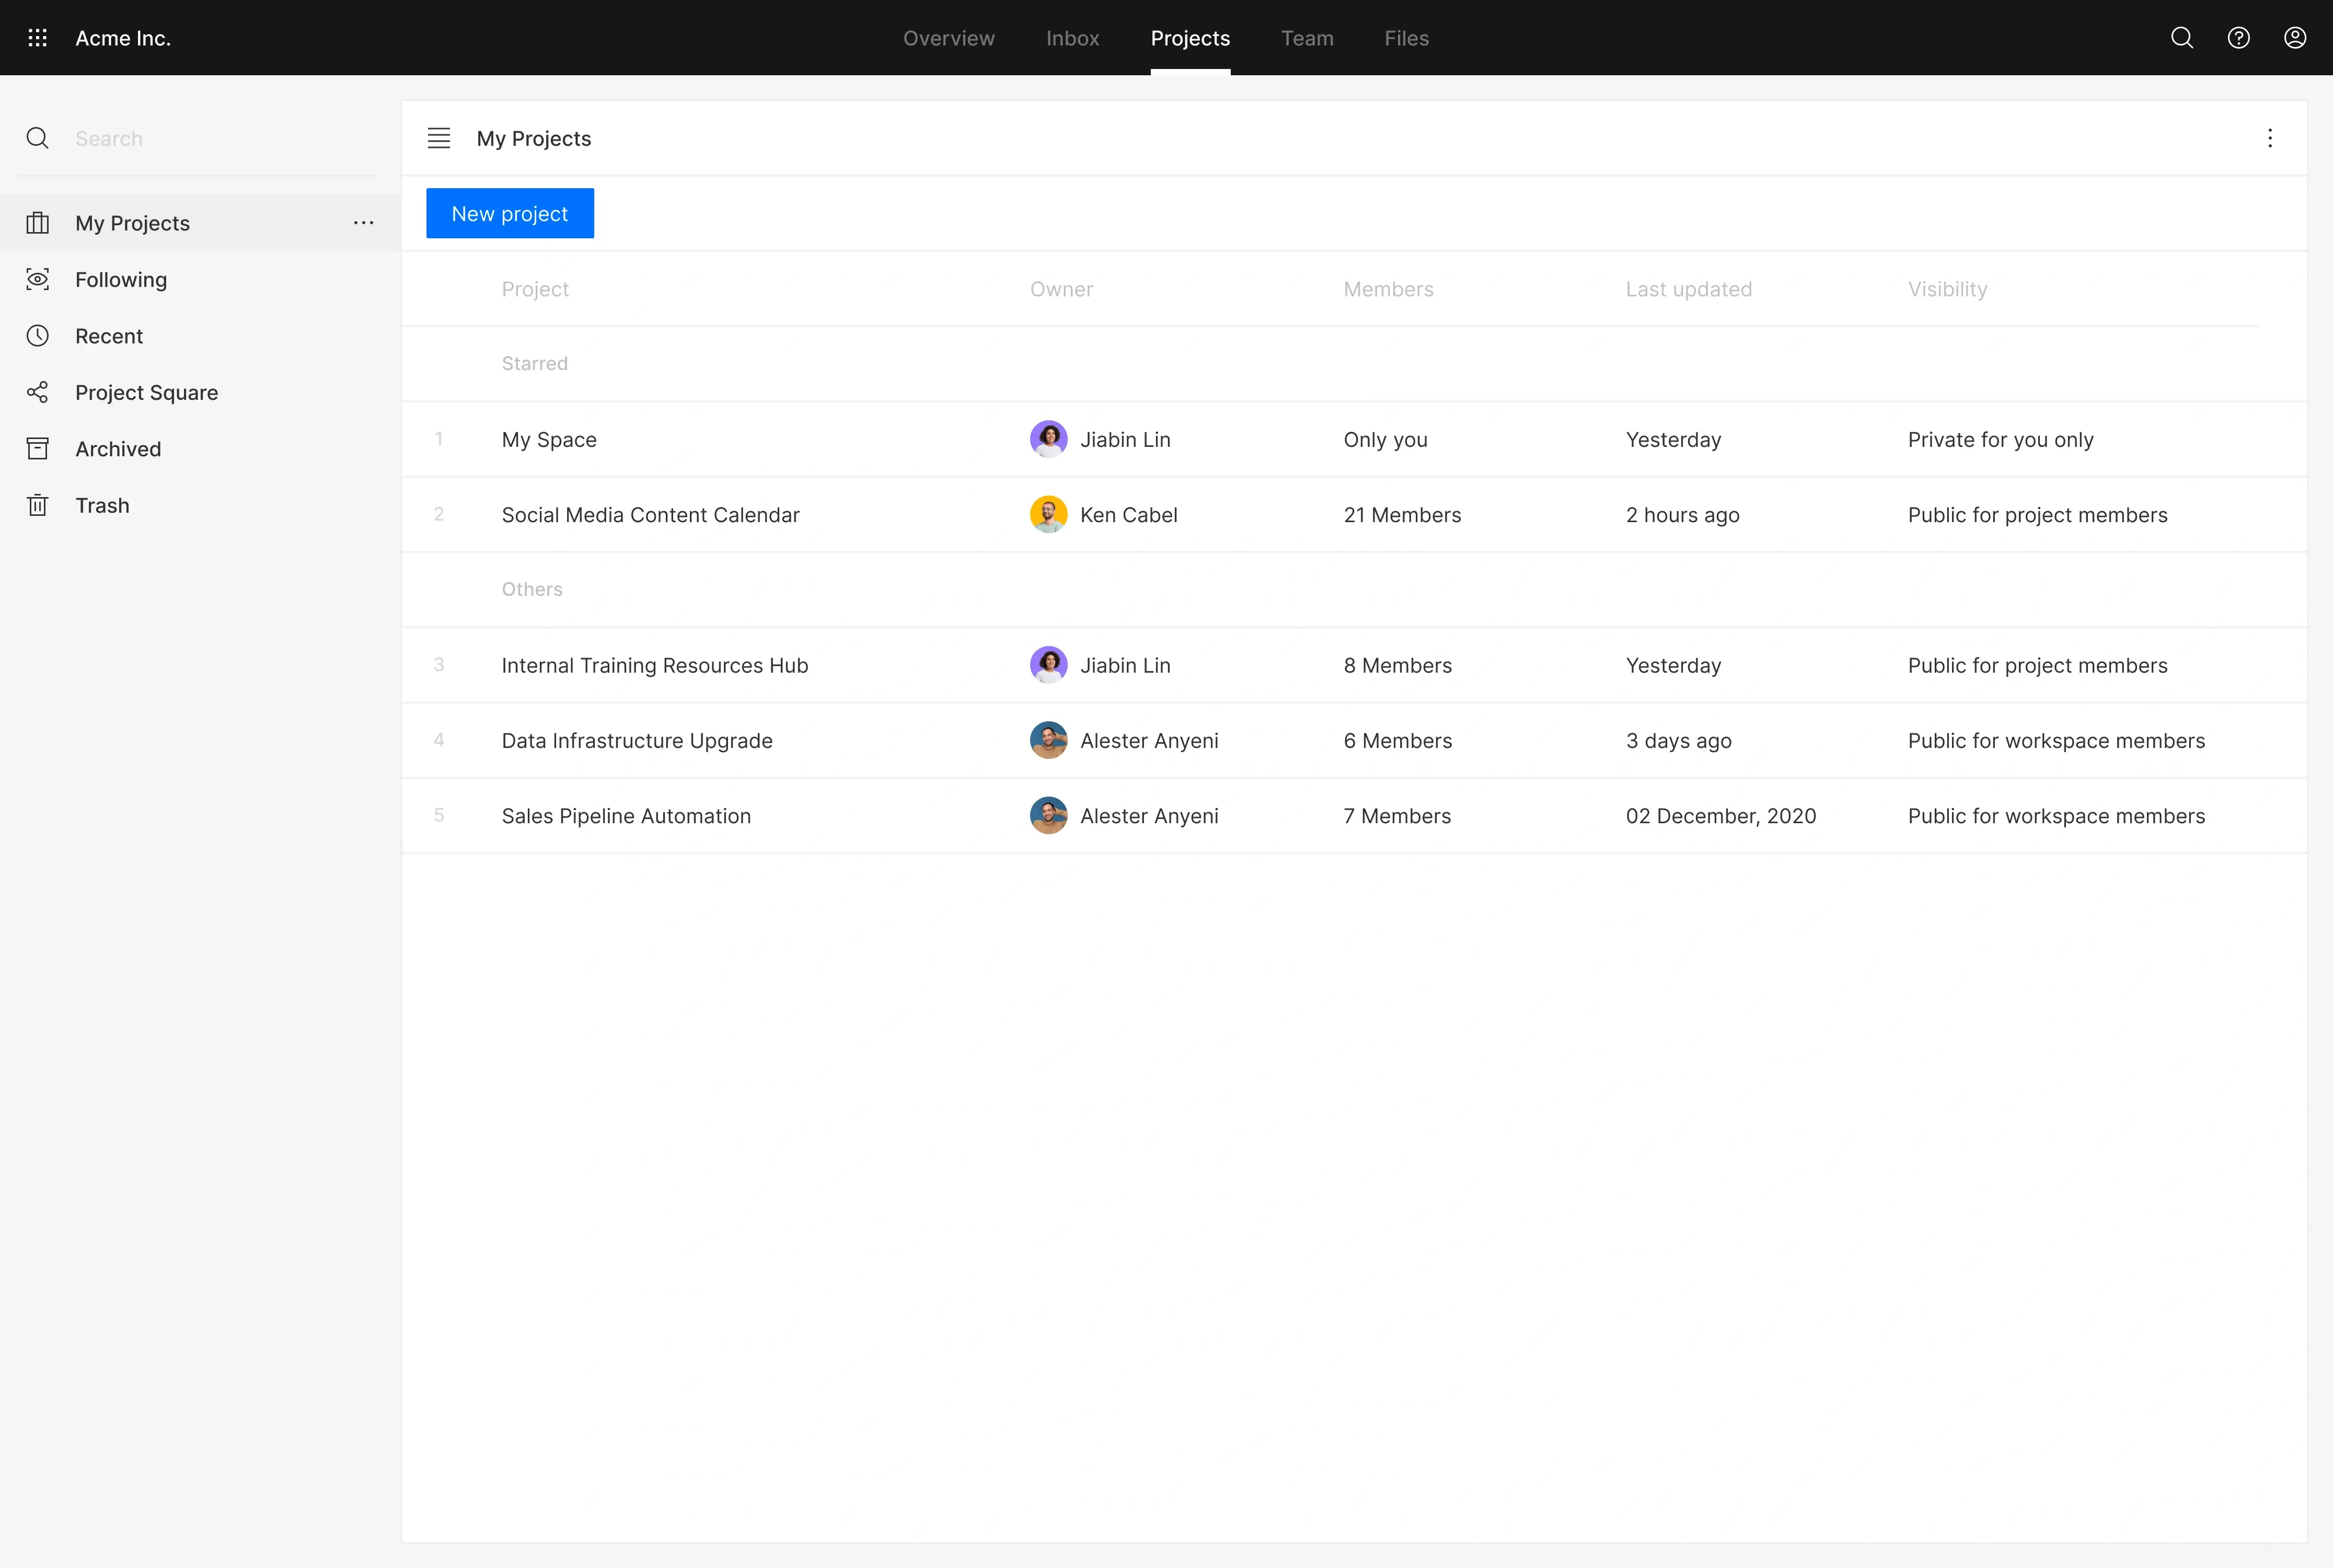Open the user account profile icon
The width and height of the screenshot is (2333, 1568).
click(x=2295, y=38)
